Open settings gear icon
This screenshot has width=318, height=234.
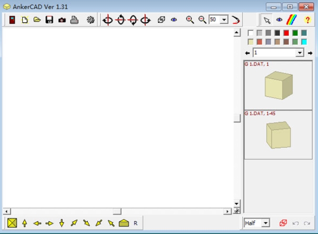coord(91,20)
